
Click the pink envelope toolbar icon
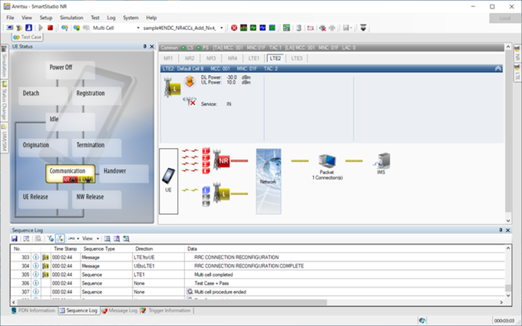point(310,28)
